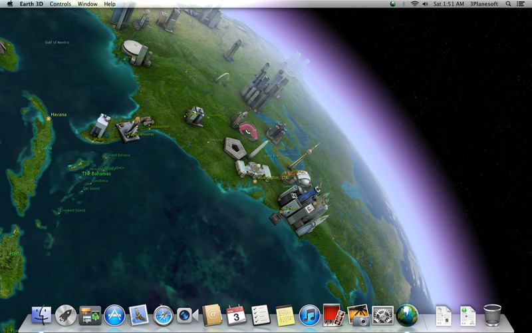The width and height of the screenshot is (532, 333).
Task: Open the Window menu
Action: 88,4
